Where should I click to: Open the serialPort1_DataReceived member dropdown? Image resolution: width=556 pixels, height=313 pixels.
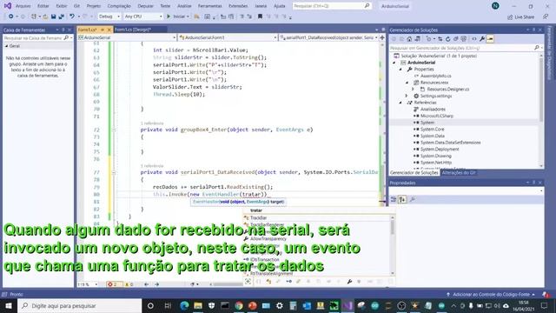coord(328,37)
